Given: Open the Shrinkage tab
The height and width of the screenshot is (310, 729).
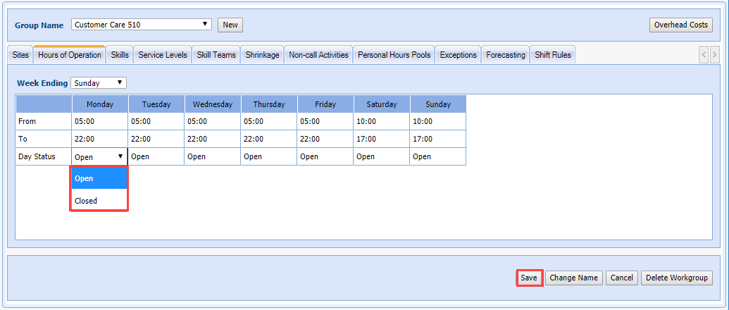Looking at the screenshot, I should [x=262, y=55].
